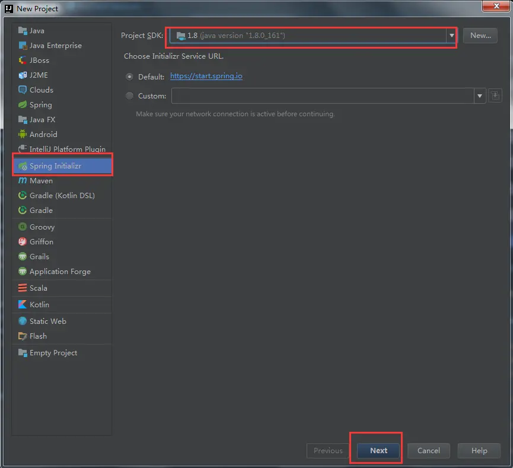513x468 pixels.
Task: Select the Default service URL radio button
Action: click(x=129, y=77)
